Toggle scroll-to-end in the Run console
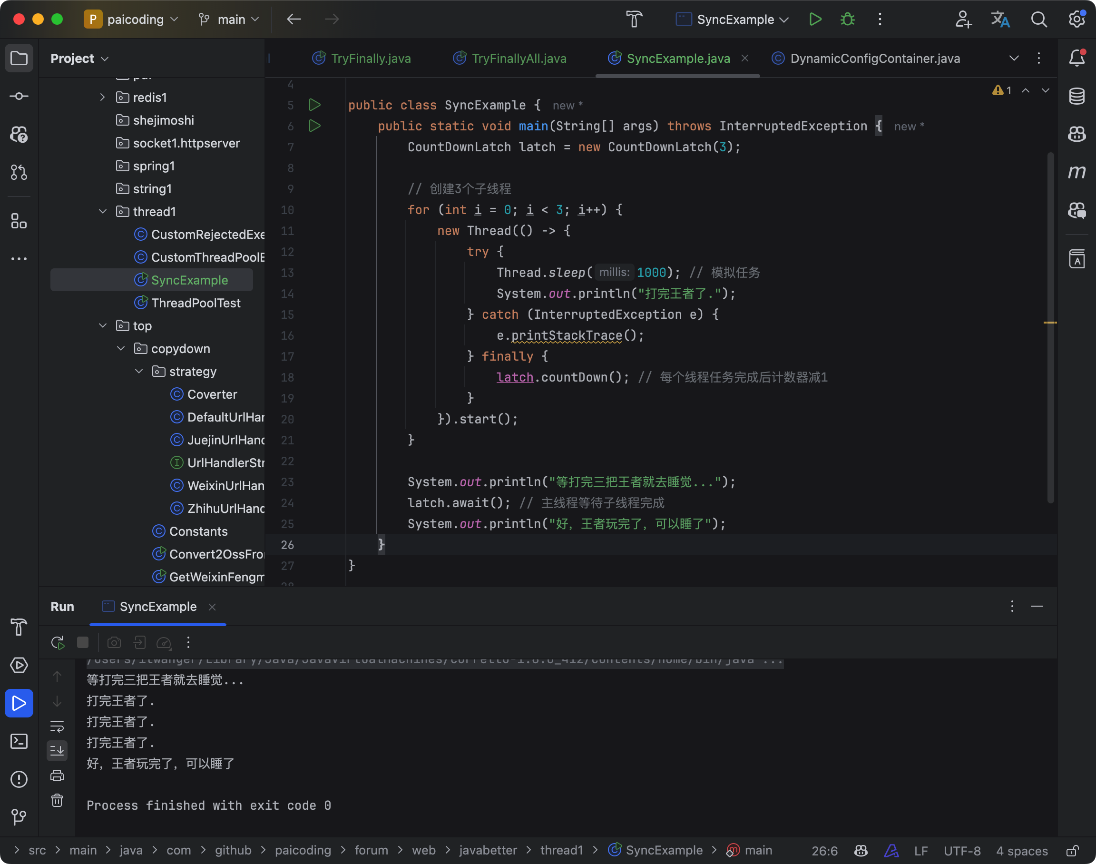Viewport: 1096px width, 864px height. tap(57, 751)
